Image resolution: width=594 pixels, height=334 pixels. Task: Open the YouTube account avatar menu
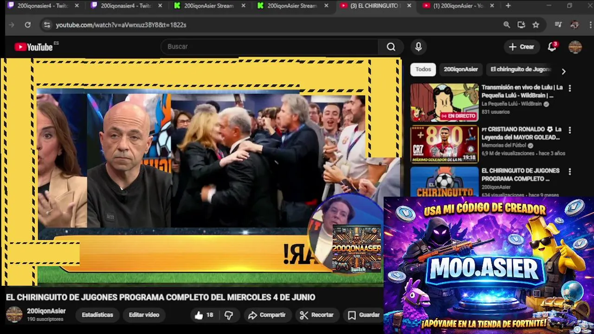point(575,47)
